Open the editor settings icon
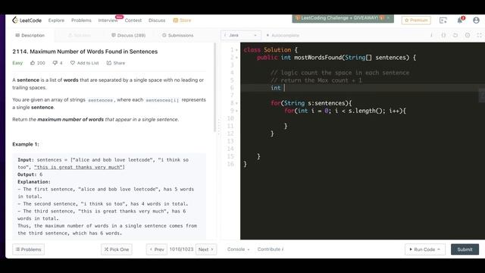 pos(468,36)
